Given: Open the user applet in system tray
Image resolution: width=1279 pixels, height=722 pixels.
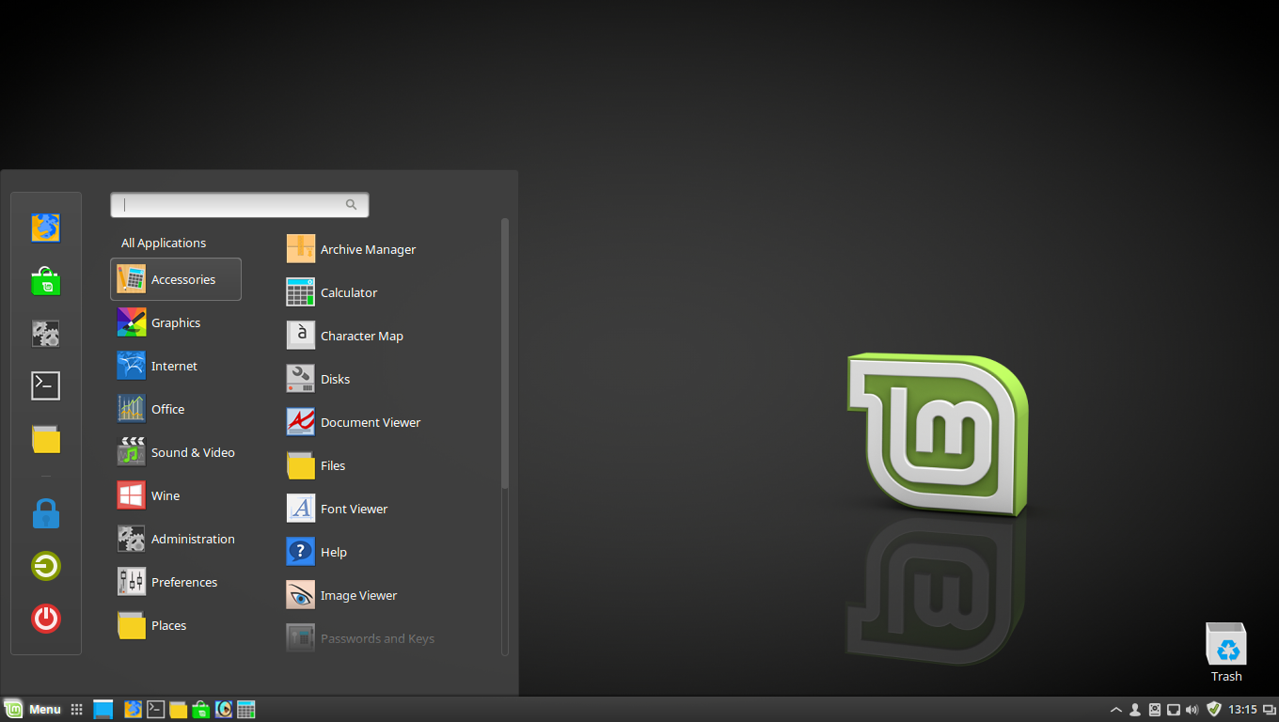Looking at the screenshot, I should (x=1135, y=710).
